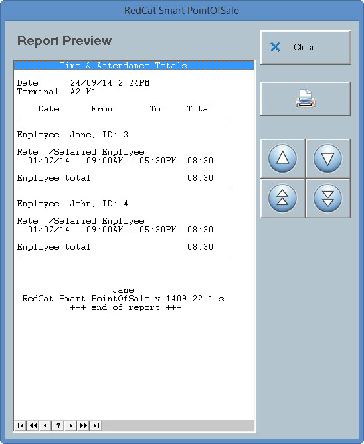Click the double-left rewind navigator button
Viewport: 364px width, 444px height.
[33, 425]
